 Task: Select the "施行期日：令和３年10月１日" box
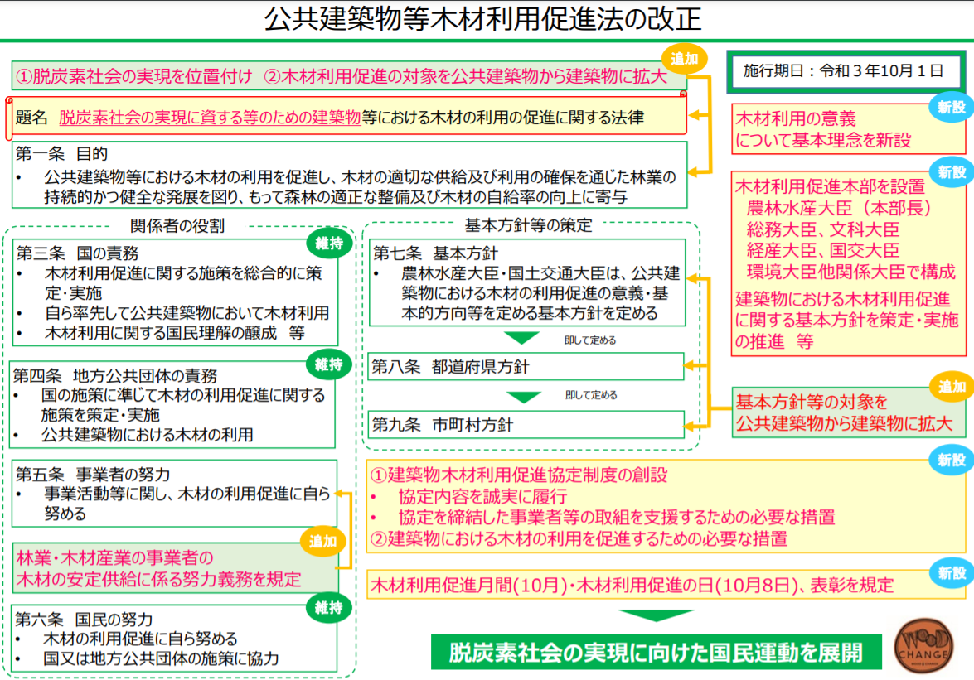[845, 71]
